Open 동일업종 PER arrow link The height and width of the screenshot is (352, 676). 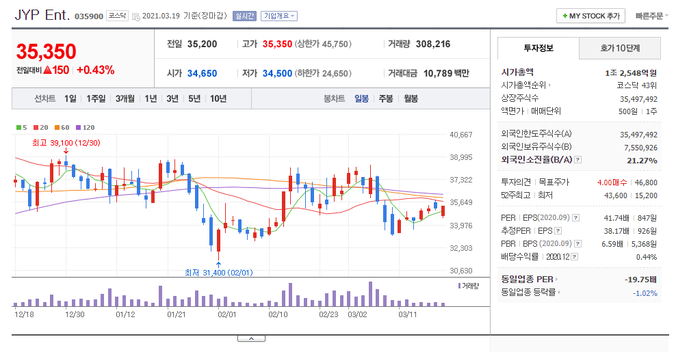(530, 279)
